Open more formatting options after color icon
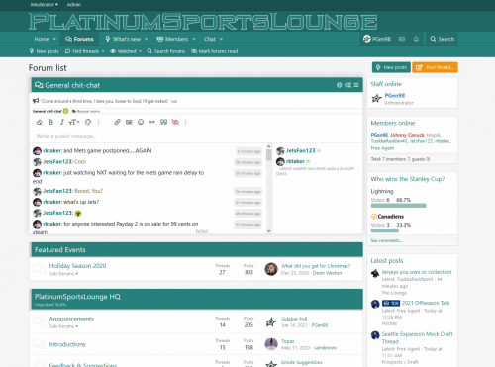 [x=98, y=122]
